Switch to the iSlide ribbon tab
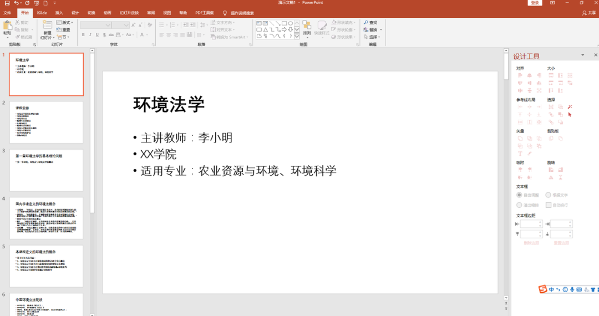The height and width of the screenshot is (316, 599). [x=42, y=13]
